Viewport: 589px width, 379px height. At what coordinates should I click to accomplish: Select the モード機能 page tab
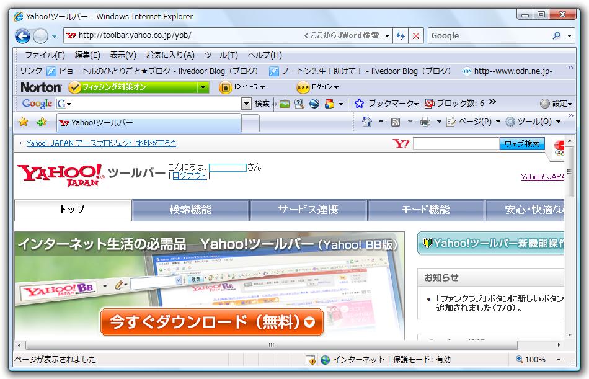pyautogui.click(x=425, y=210)
